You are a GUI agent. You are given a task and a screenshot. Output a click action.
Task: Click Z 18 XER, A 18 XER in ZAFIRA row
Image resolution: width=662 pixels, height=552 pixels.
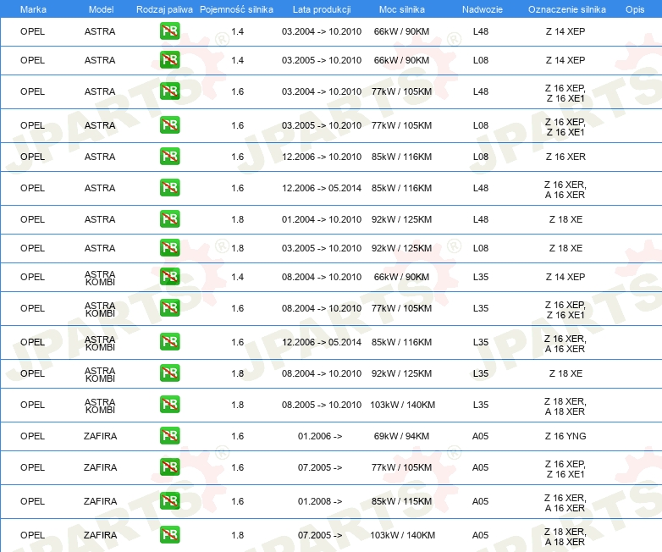click(x=565, y=537)
